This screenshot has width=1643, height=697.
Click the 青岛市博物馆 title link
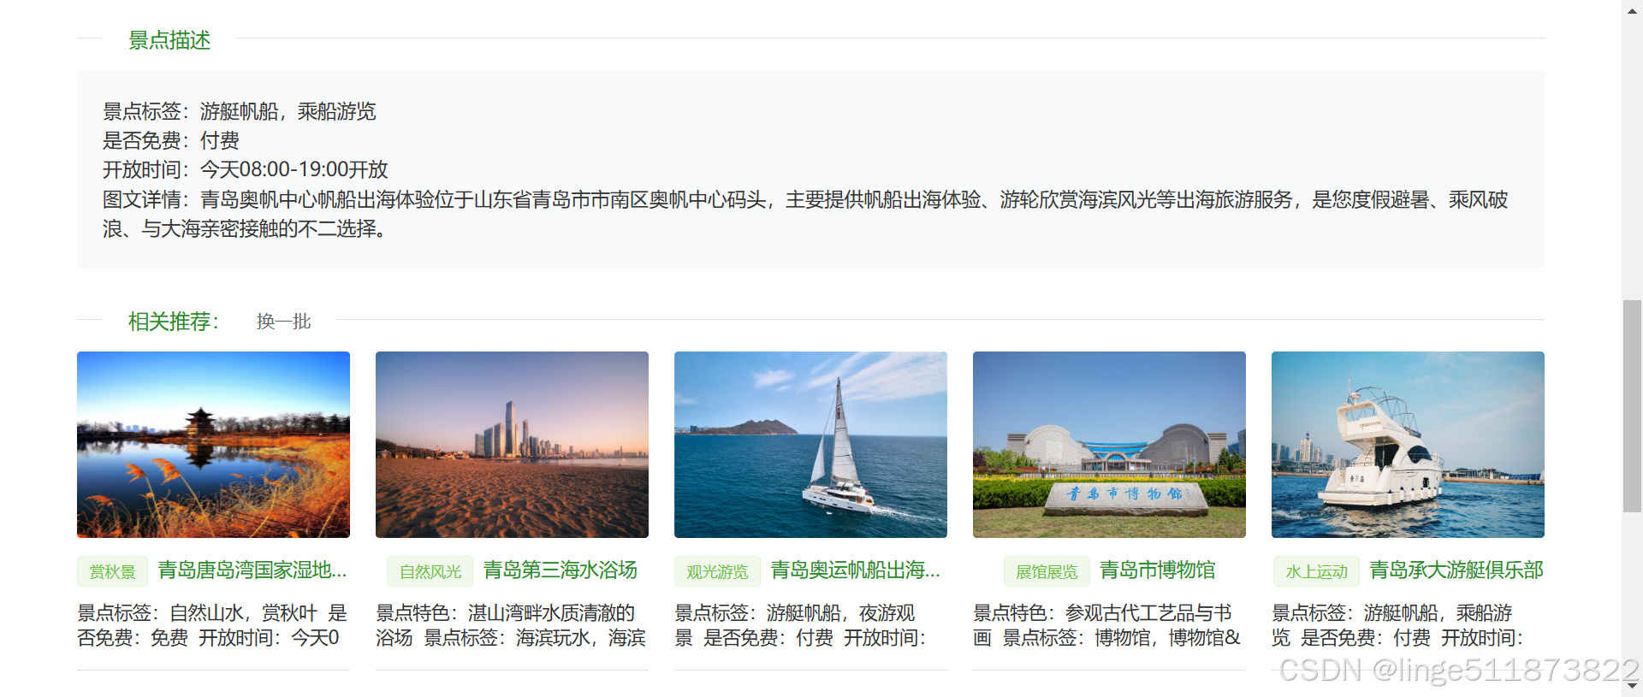tap(1157, 570)
